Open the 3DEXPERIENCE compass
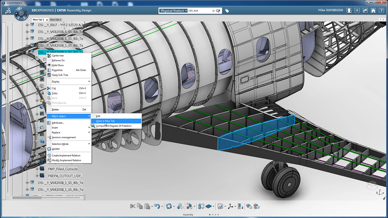The height and width of the screenshot is (218, 388). [21, 14]
